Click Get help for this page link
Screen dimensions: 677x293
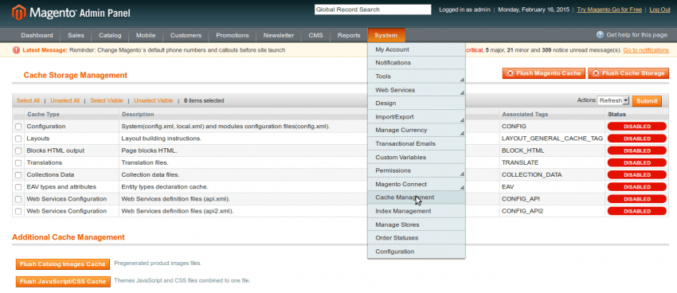point(637,35)
